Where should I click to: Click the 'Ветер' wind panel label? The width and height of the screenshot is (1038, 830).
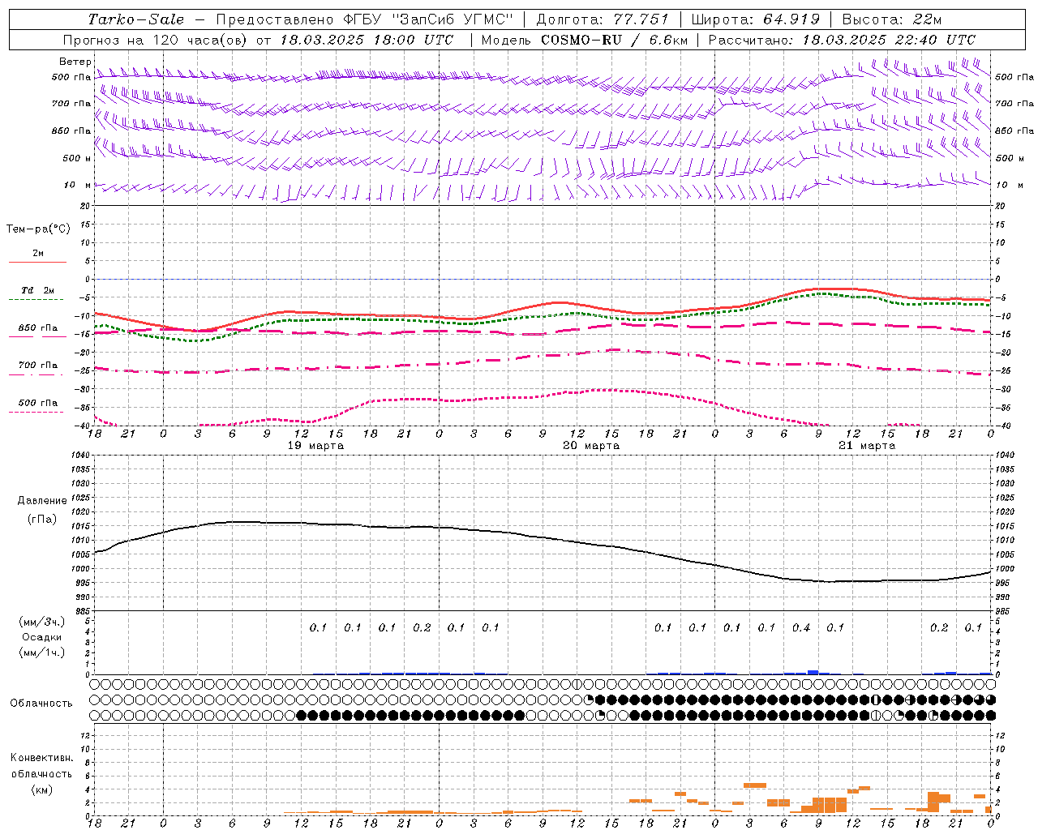coord(75,62)
